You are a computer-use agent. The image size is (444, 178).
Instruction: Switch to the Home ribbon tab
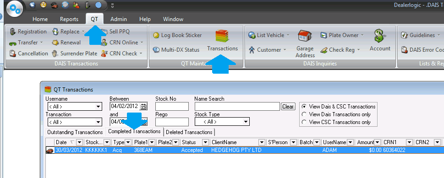pyautogui.click(x=40, y=19)
